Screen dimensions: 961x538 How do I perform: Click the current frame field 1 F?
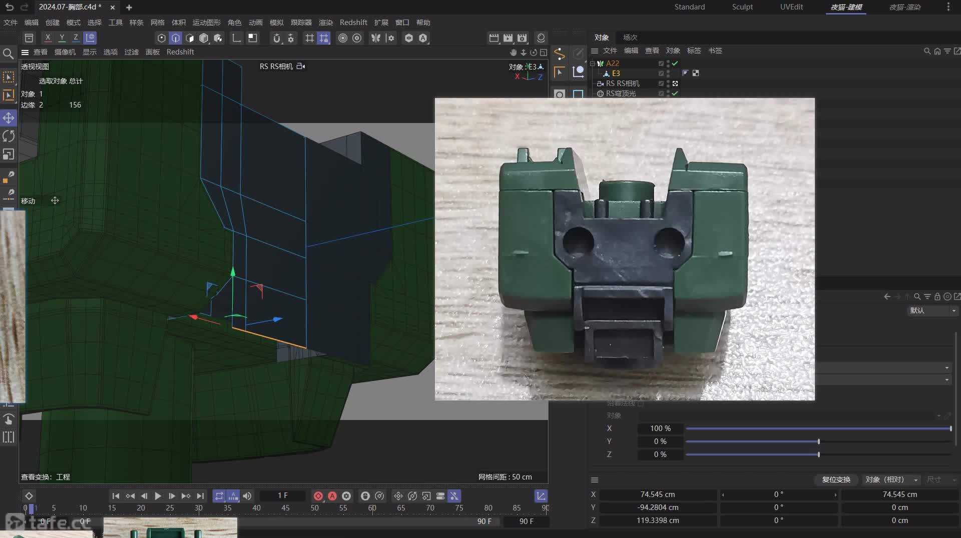pyautogui.click(x=282, y=495)
